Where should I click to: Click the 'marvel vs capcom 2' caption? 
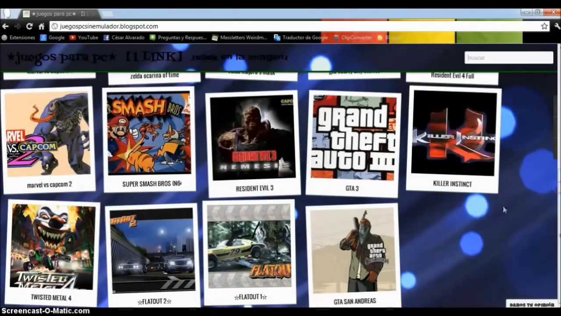pos(50,185)
